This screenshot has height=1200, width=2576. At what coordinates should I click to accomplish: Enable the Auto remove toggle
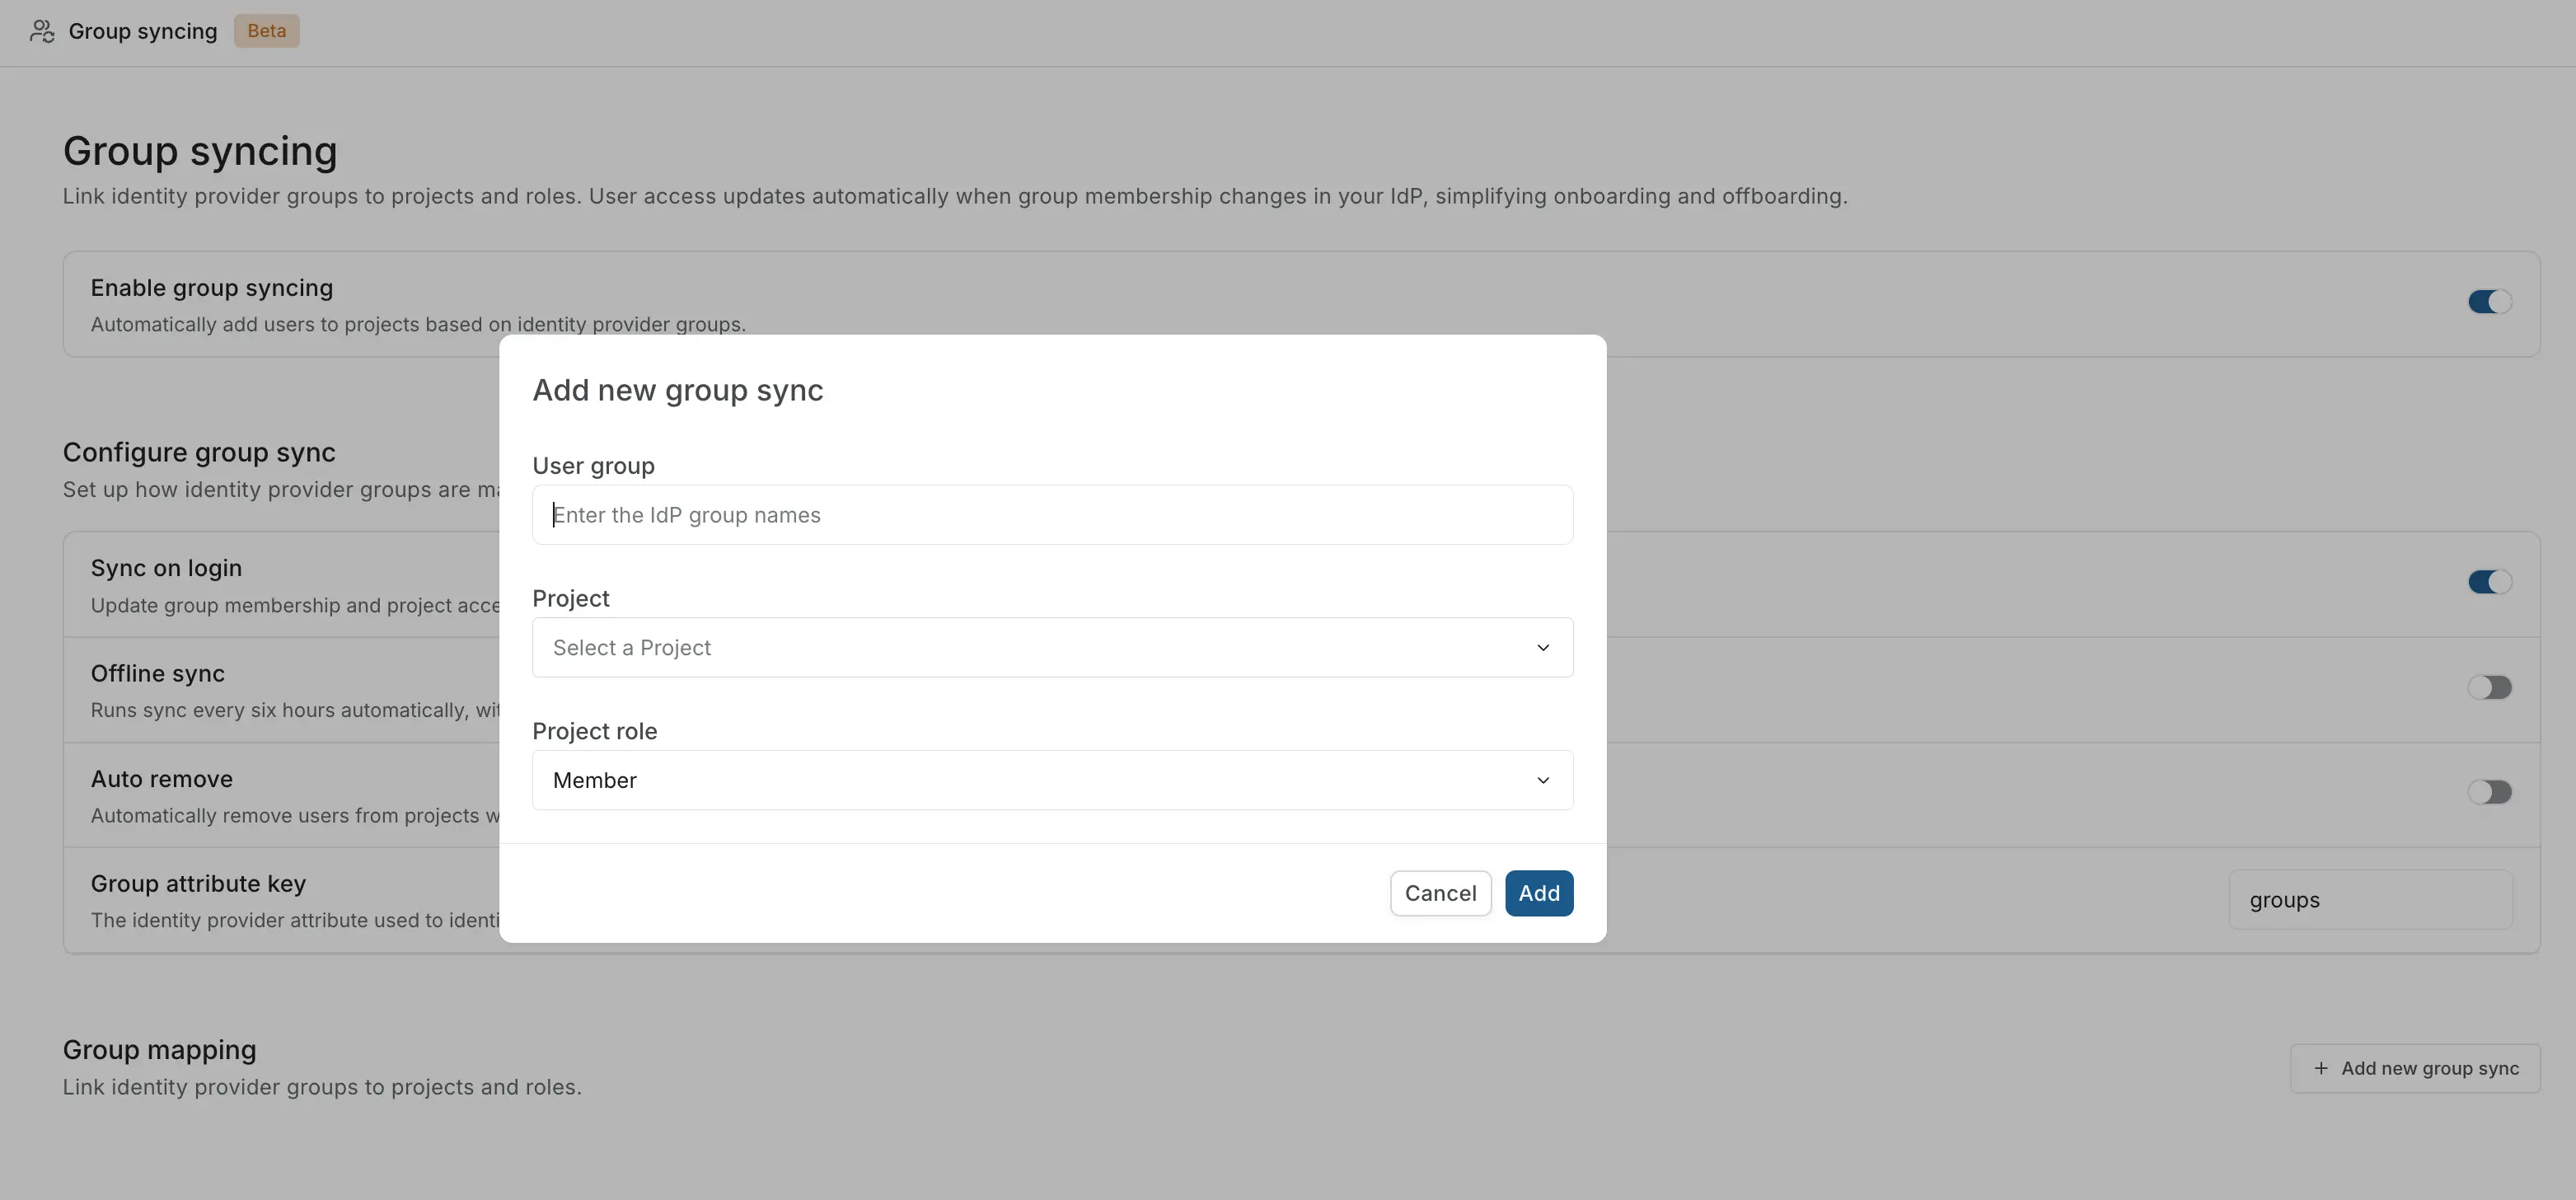pyautogui.click(x=2492, y=791)
